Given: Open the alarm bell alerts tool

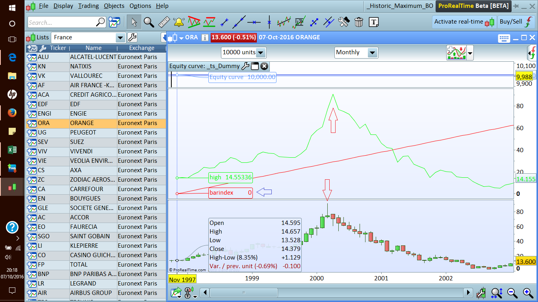Looking at the screenshot, I should [x=178, y=22].
